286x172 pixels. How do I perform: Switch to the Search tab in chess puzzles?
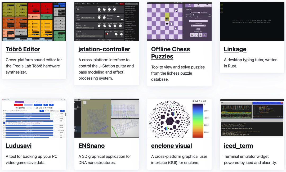190,6
